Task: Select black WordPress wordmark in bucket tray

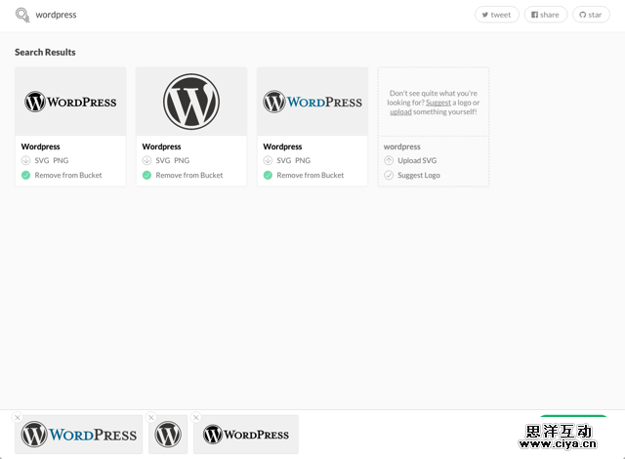Action: coord(246,435)
